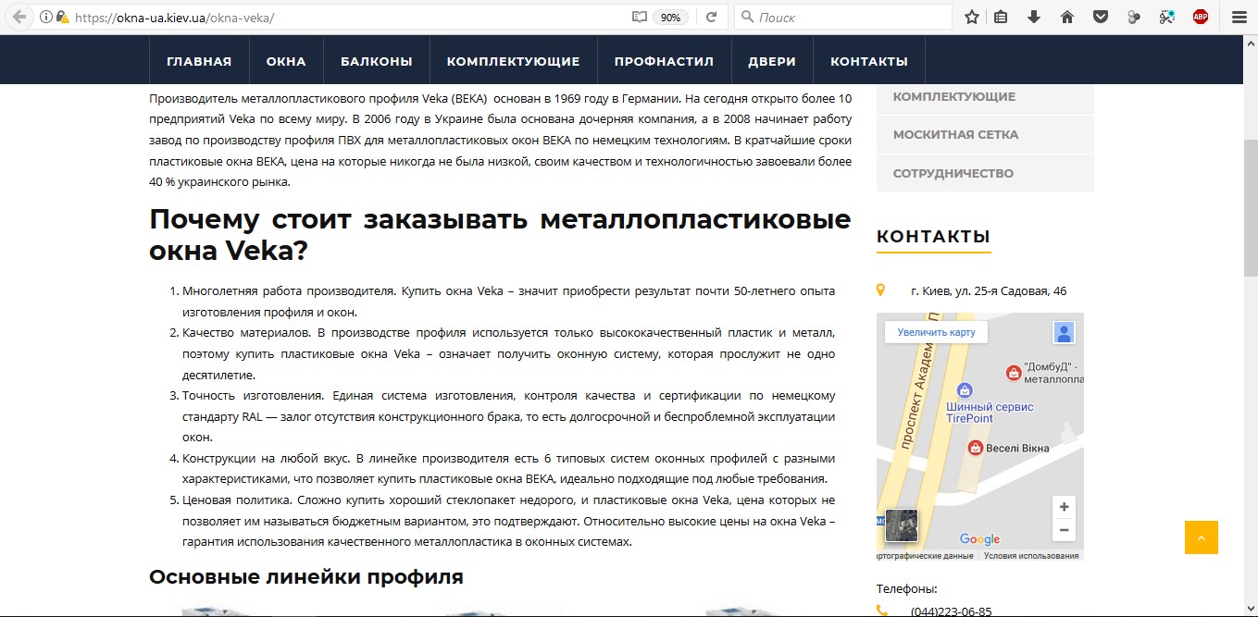Viewport: 1258px width, 617px height.
Task: Click heading Почему стоит заказывать металлопластиковые окна Veka?
Action: pyautogui.click(x=500, y=235)
